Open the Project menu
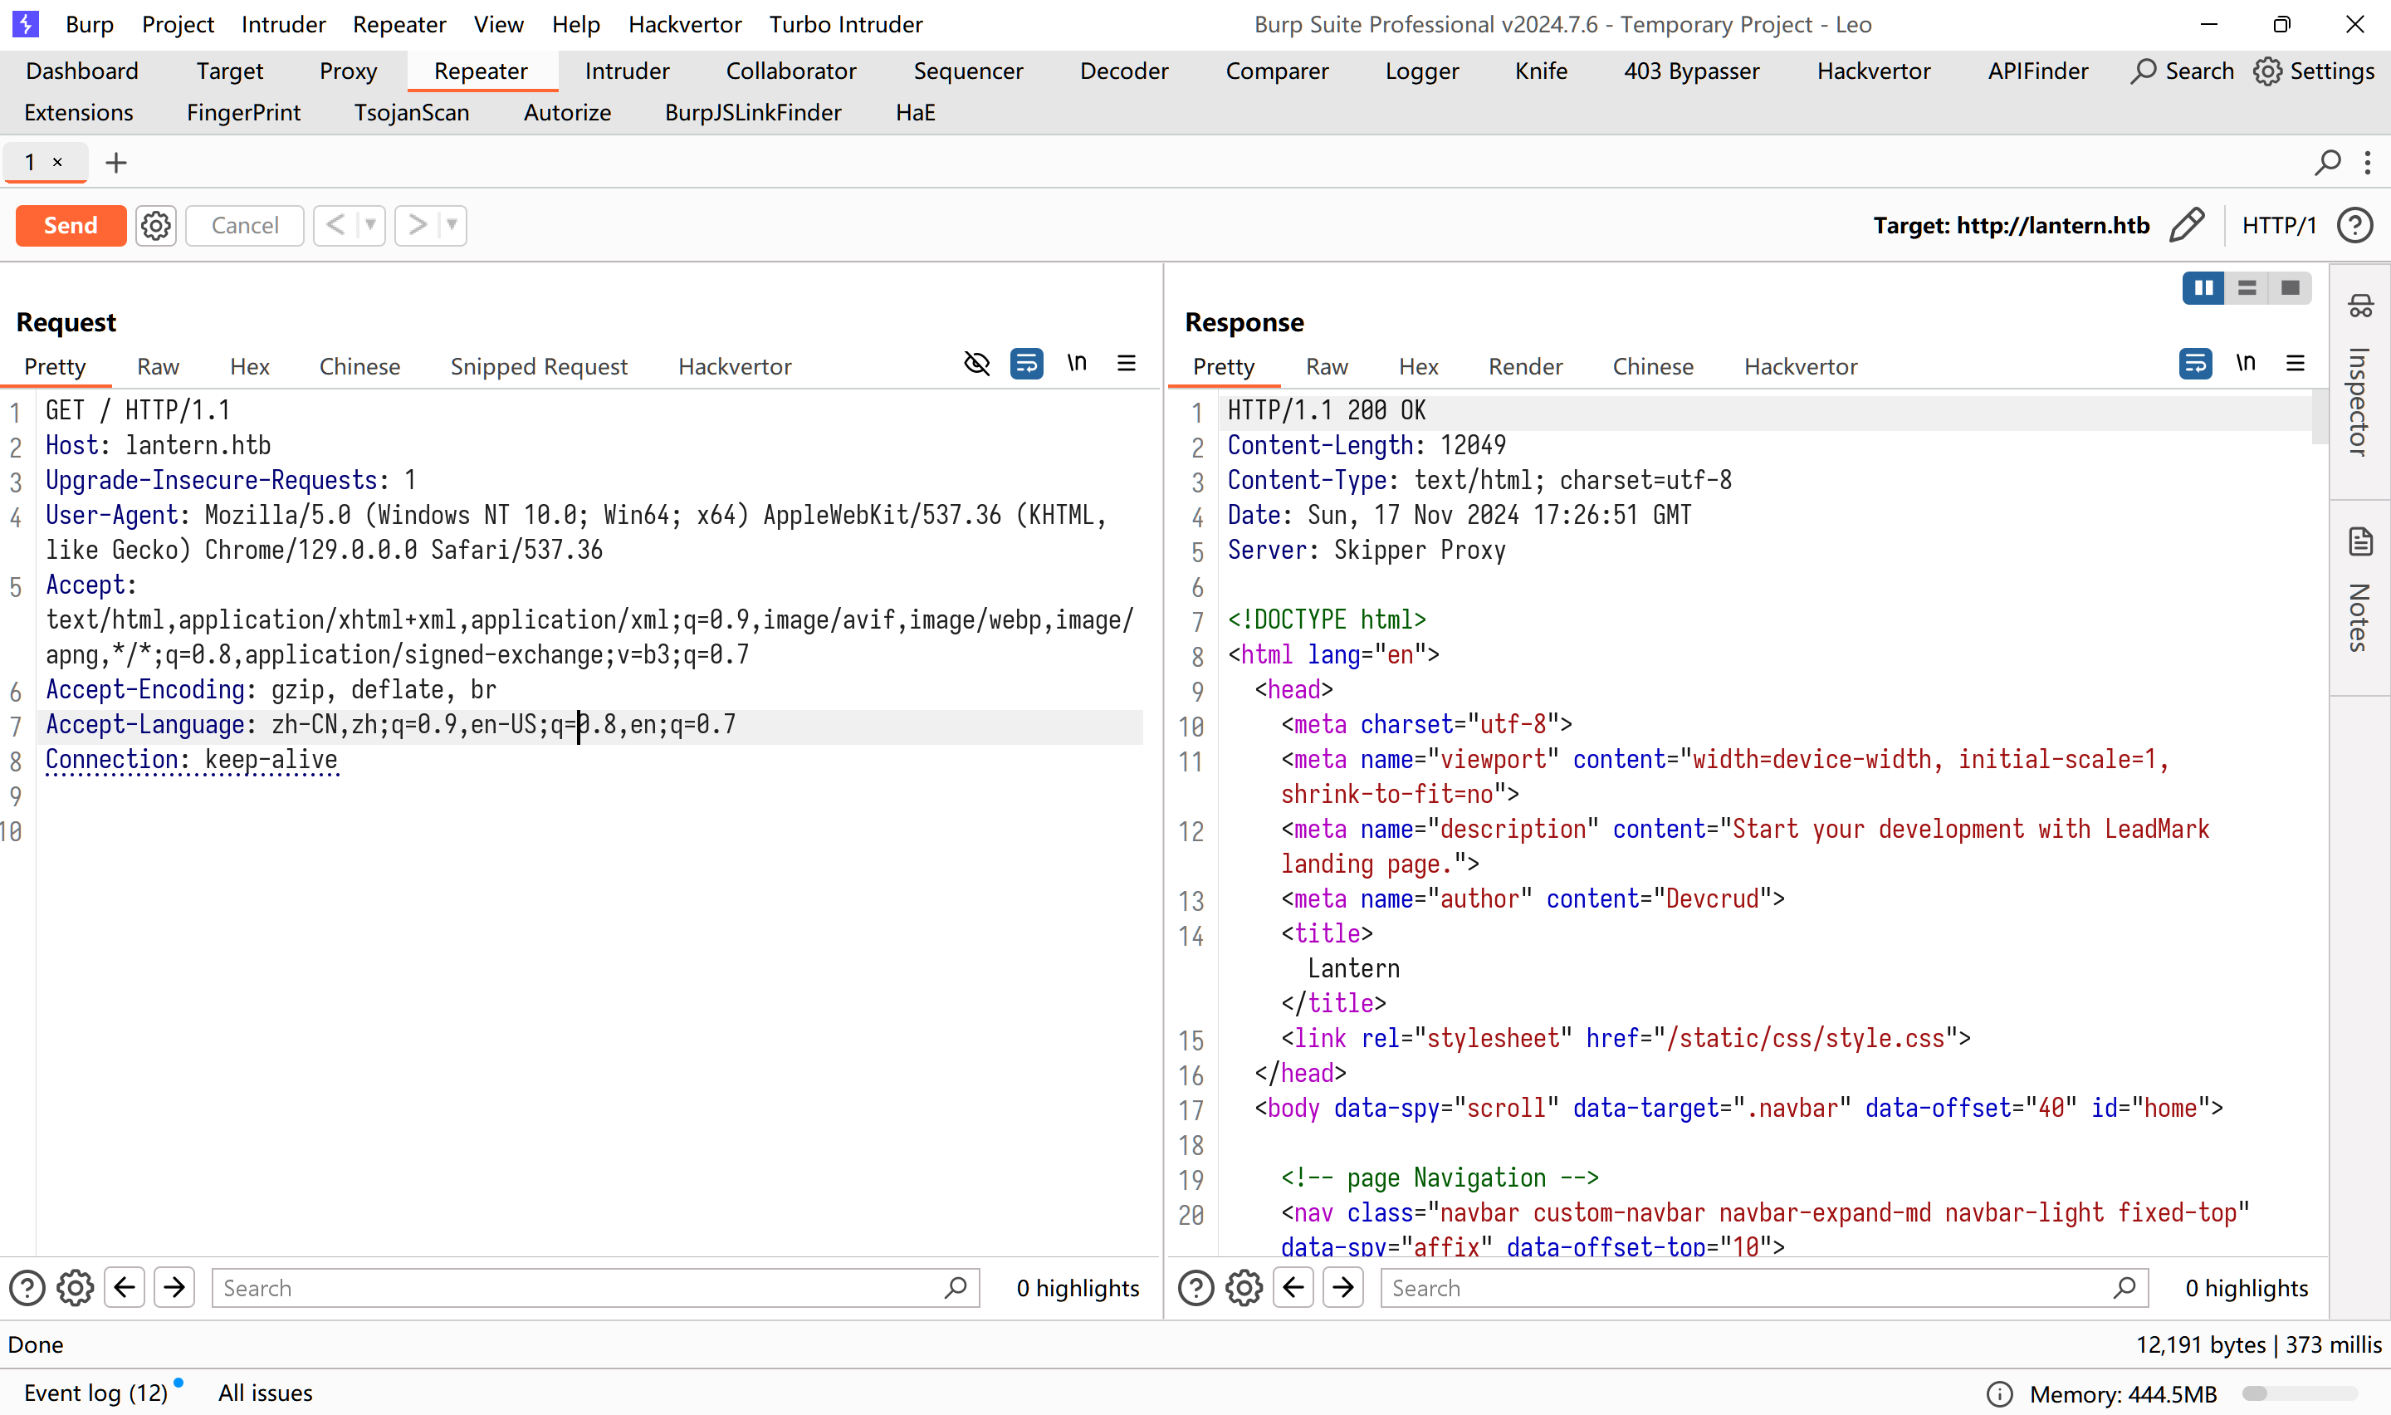Screen dimensions: 2391x1415 (x=178, y=24)
